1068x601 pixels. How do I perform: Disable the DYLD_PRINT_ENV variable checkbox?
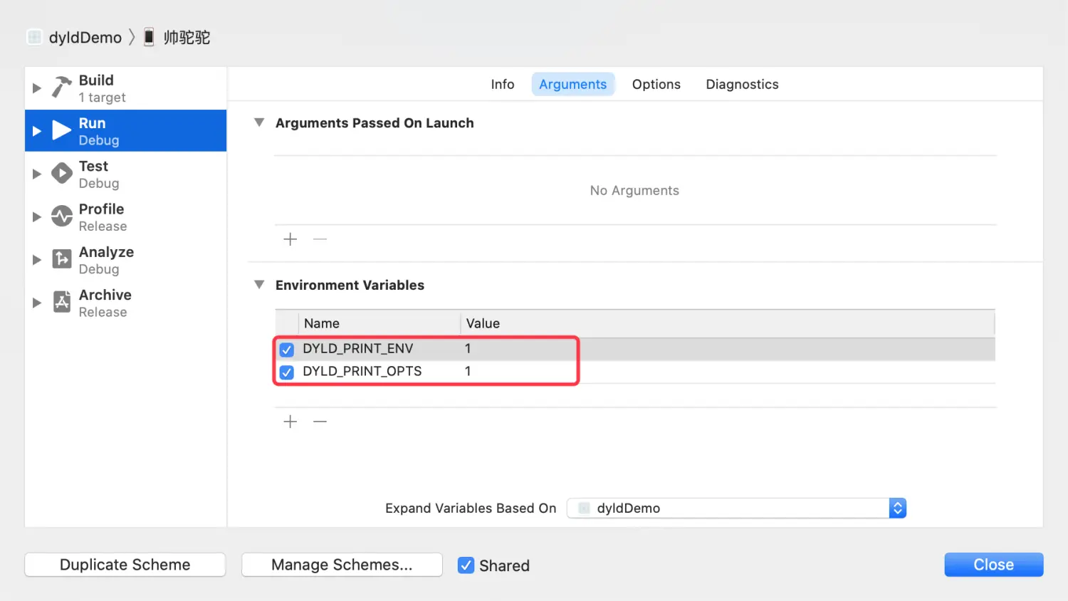point(287,350)
